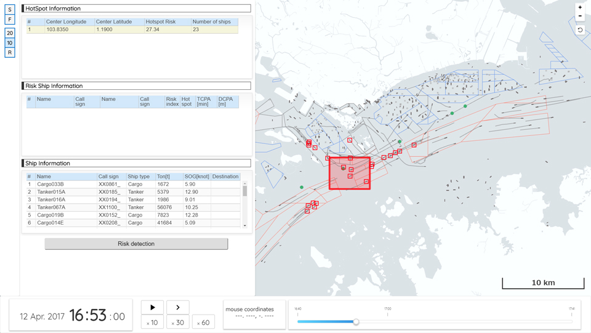Click the step forward arrow button
This screenshot has width=591, height=333.
click(x=178, y=307)
